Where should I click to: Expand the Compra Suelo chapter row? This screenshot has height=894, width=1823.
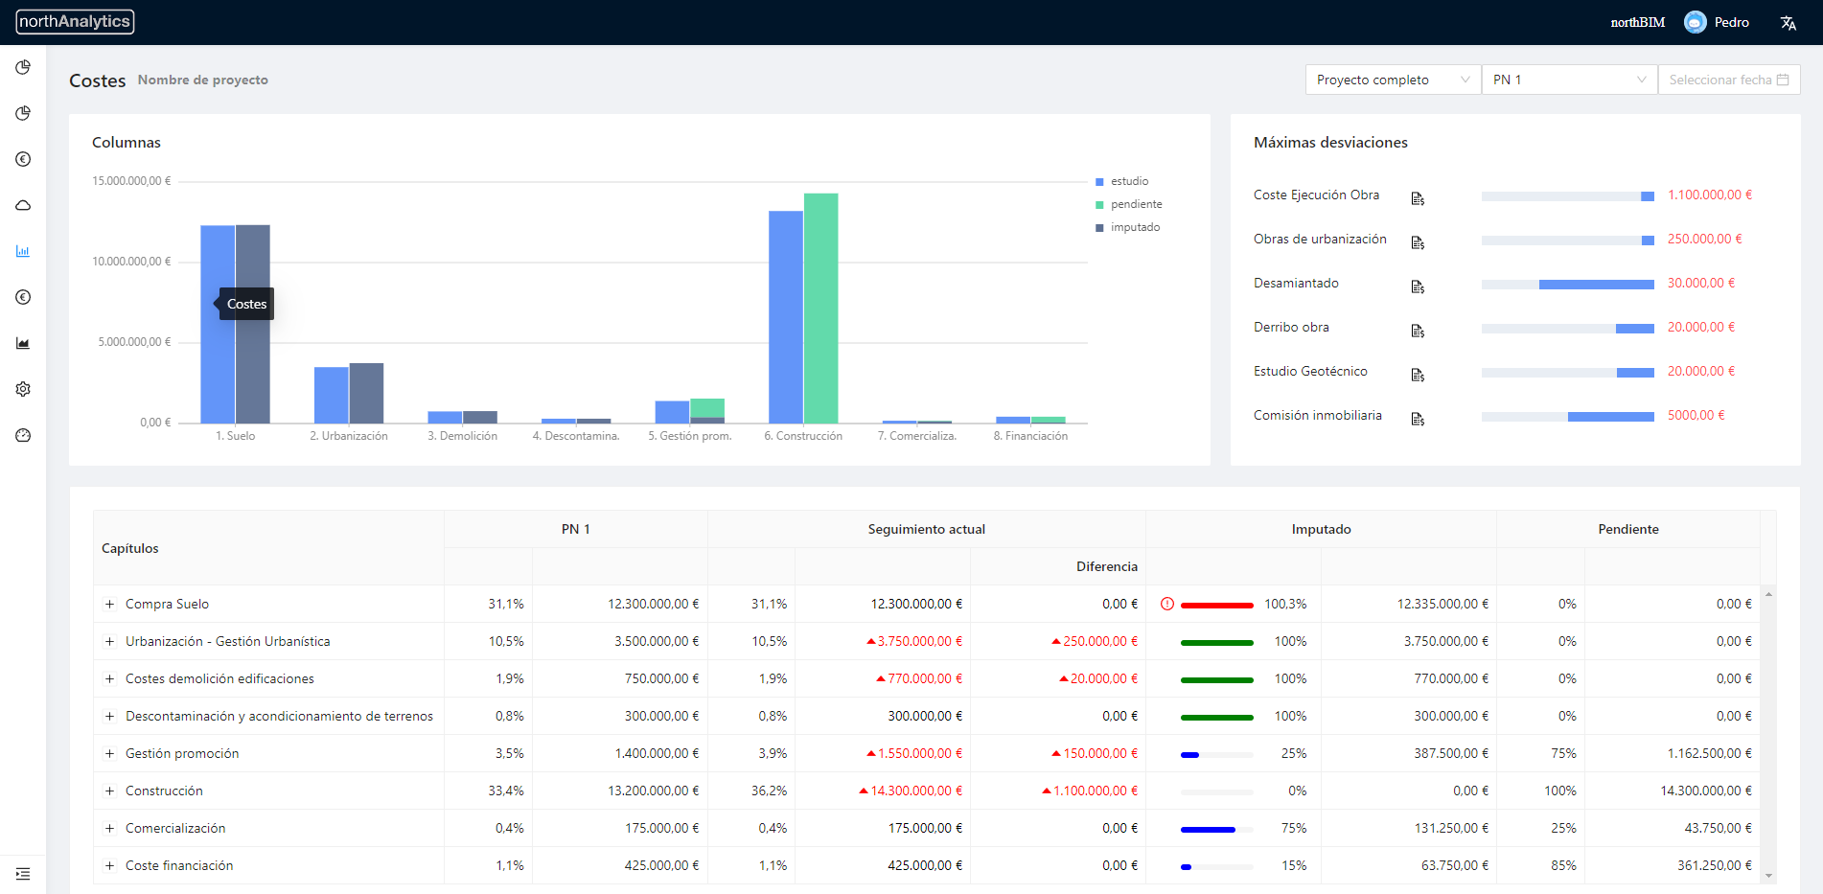tap(109, 604)
